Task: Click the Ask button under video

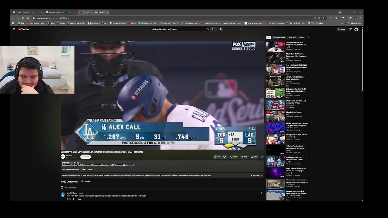Action: tap(244, 157)
